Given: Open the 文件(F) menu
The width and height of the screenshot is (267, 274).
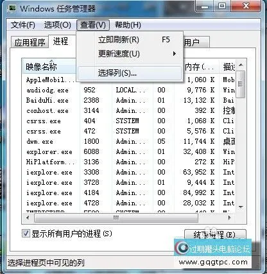Looking at the screenshot, I should point(23,25).
